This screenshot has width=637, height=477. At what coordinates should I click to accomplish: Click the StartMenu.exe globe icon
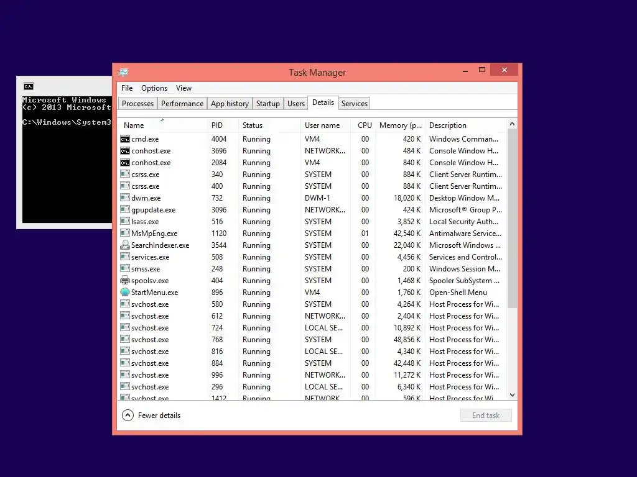124,292
